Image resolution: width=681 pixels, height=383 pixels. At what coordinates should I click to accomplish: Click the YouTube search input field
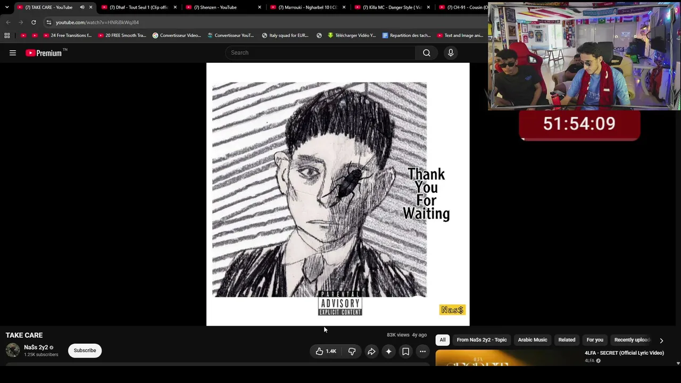321,53
